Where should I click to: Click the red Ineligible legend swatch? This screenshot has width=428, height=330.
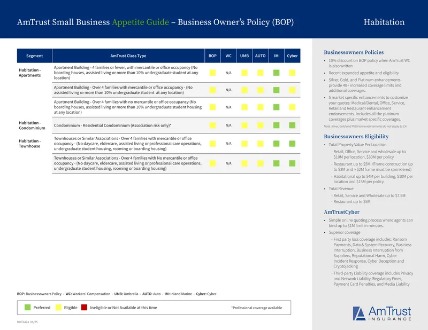[x=84, y=308]
